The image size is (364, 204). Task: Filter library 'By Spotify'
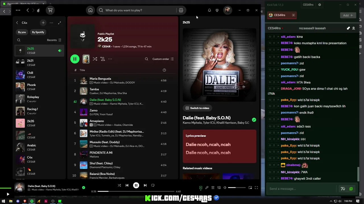tap(38, 32)
